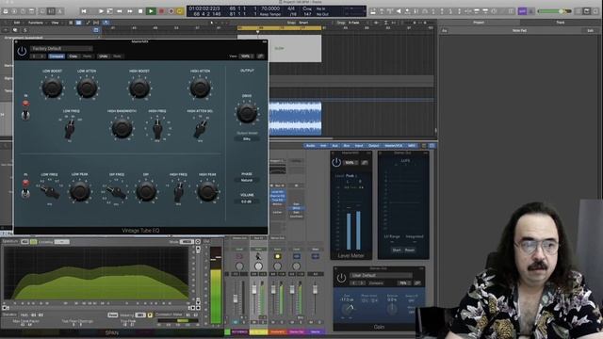603x339 pixels.
Task: Click the yellow cycle range in ruler
Action: click(x=279, y=28)
